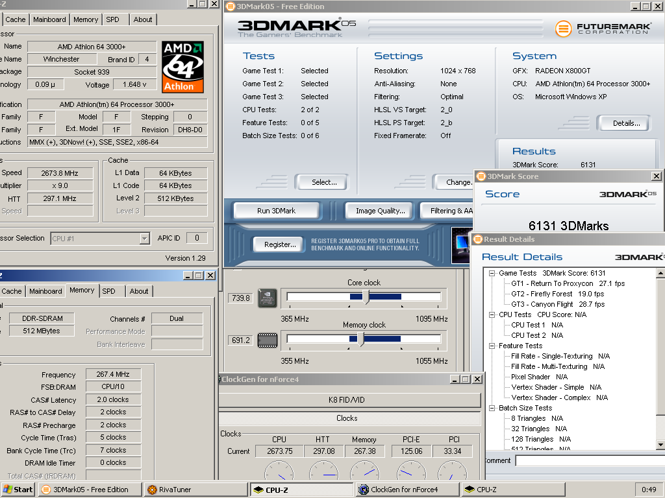
Task: Switch to ClockGen for nForce4 from the taskbar
Action: tap(408, 490)
